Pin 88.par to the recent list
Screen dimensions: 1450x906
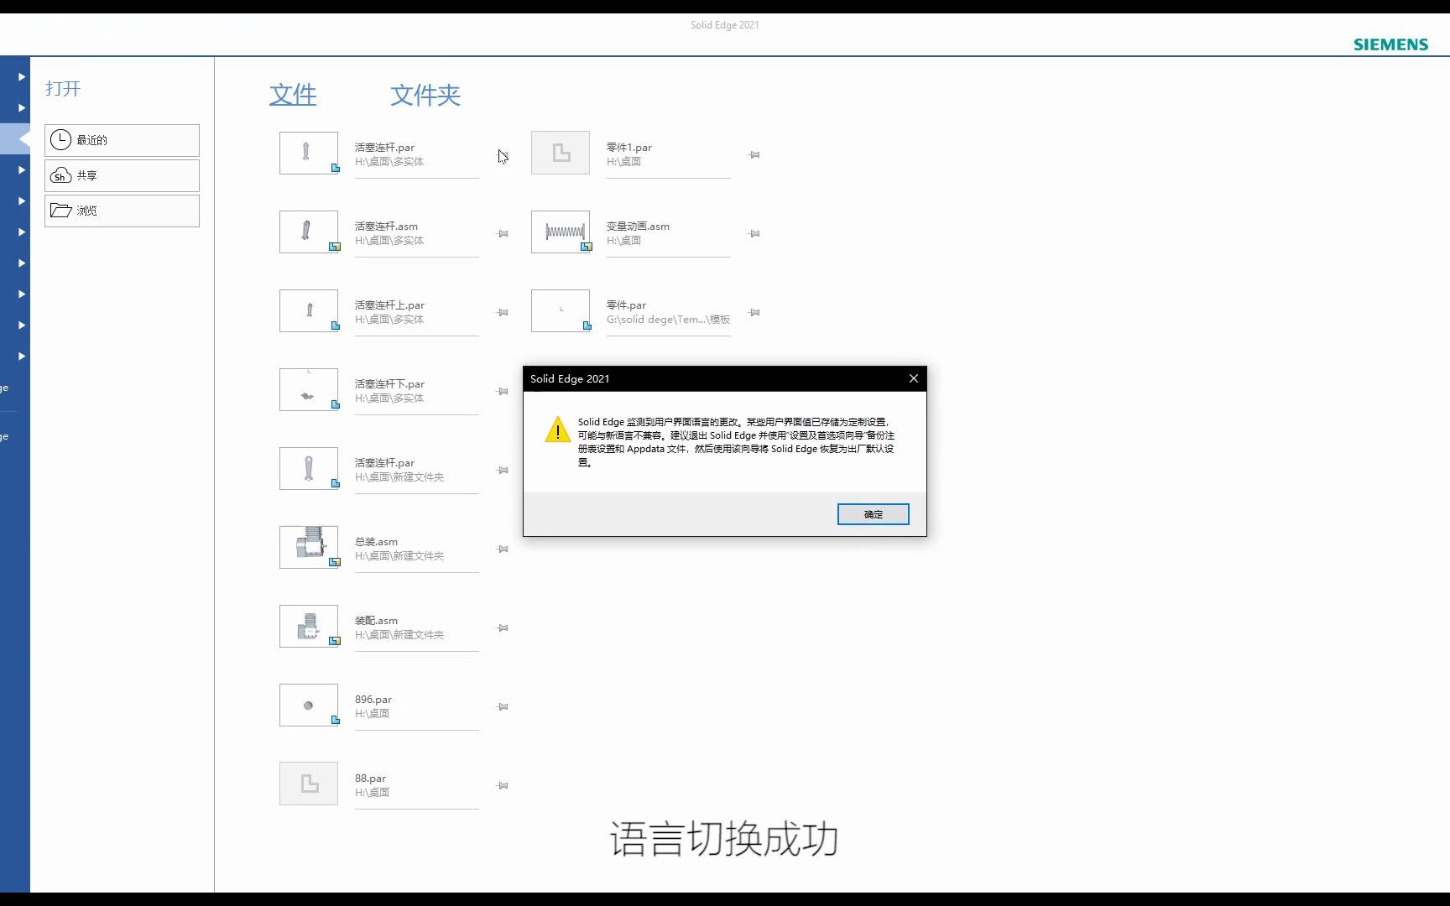[503, 786]
